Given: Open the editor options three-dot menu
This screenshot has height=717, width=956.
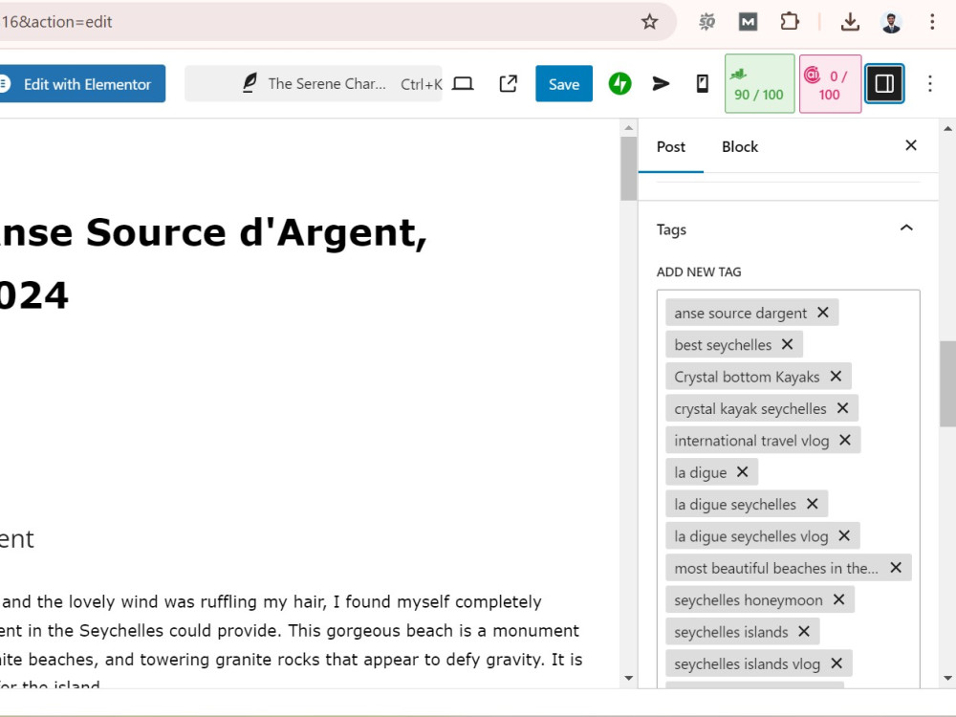Looking at the screenshot, I should pos(930,83).
